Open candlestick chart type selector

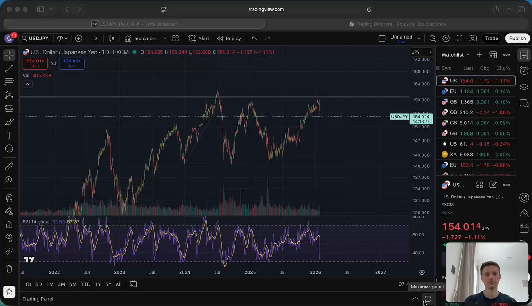click(112, 39)
